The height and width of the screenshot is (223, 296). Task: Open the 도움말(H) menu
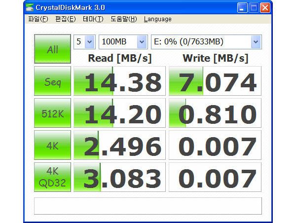tap(124, 19)
